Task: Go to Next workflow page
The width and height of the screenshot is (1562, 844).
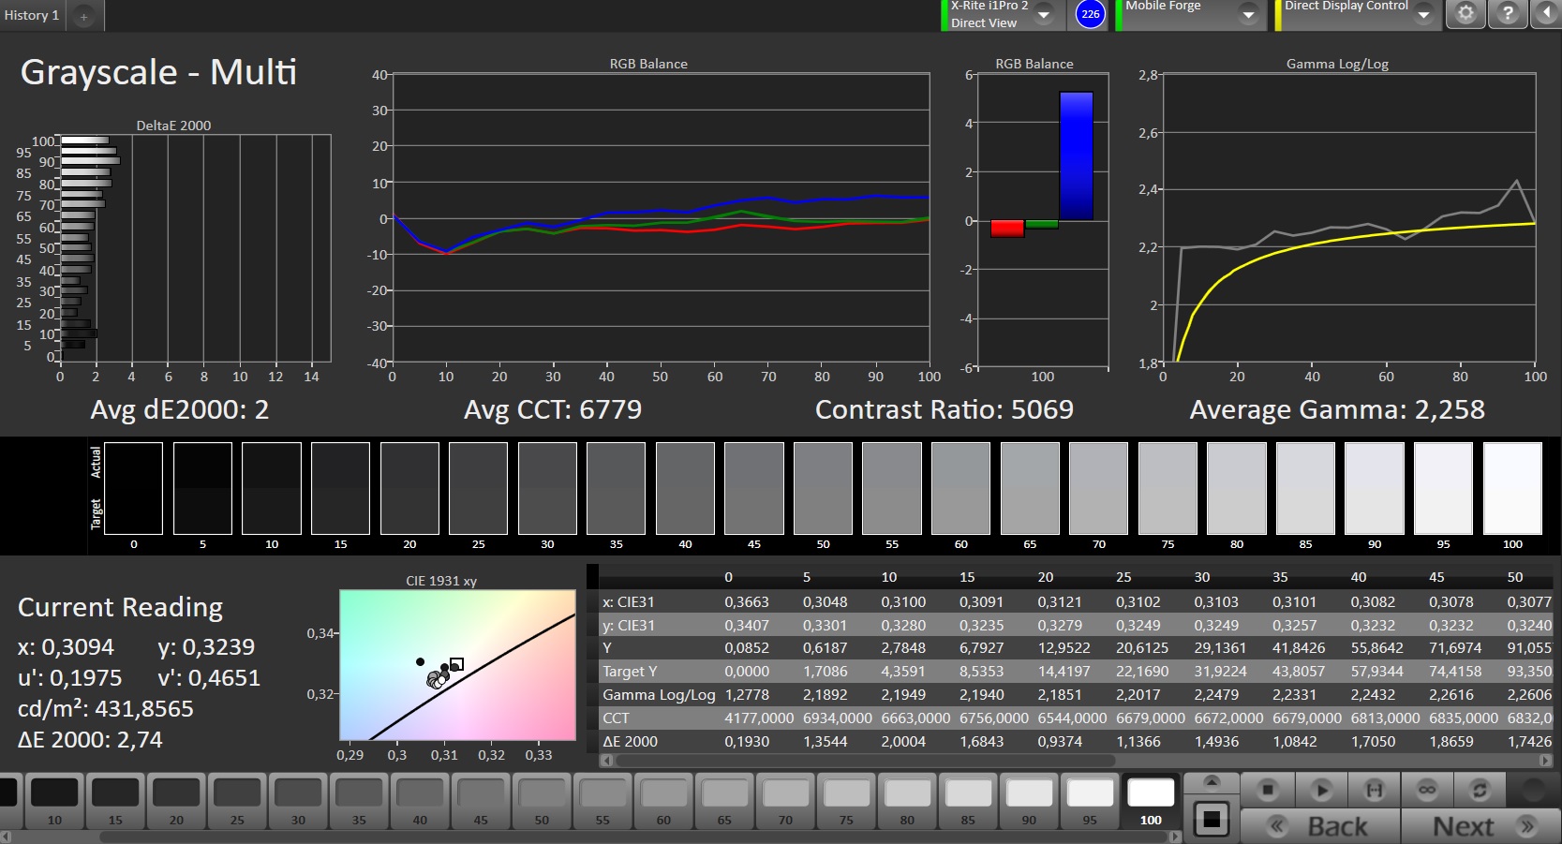Action: (1480, 826)
